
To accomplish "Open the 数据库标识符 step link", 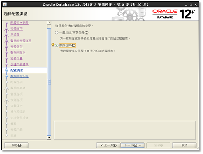I will pyautogui.click(x=19, y=76).
